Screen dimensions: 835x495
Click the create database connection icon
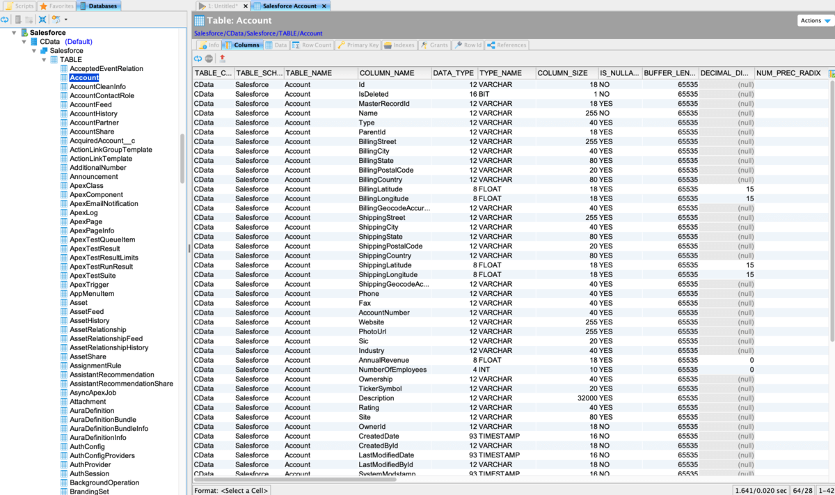pyautogui.click(x=18, y=19)
